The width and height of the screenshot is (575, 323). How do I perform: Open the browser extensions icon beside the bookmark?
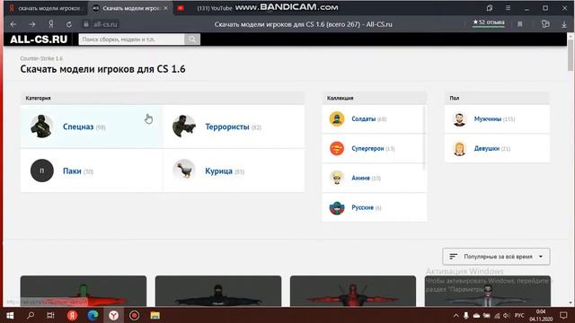545,24
